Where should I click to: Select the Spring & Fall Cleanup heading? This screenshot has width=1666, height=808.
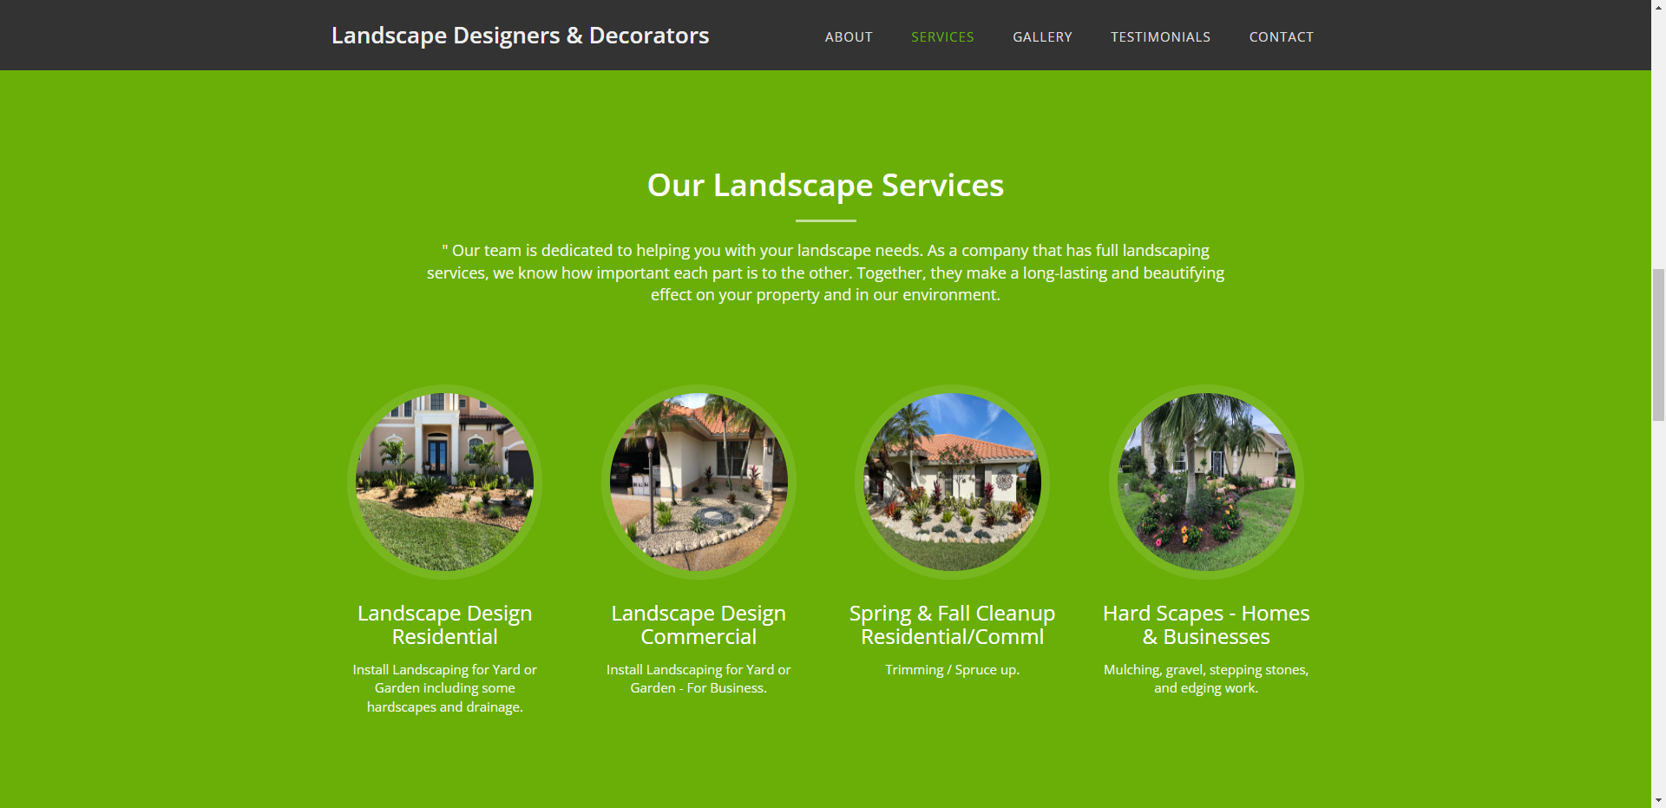952,625
